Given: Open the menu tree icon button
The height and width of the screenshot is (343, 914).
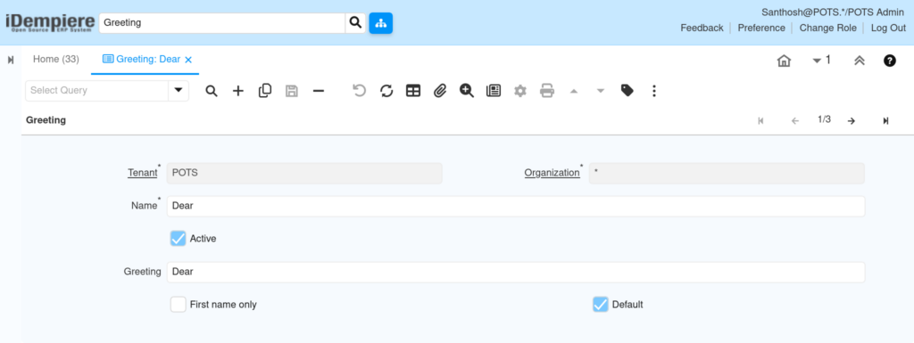Looking at the screenshot, I should click(380, 23).
